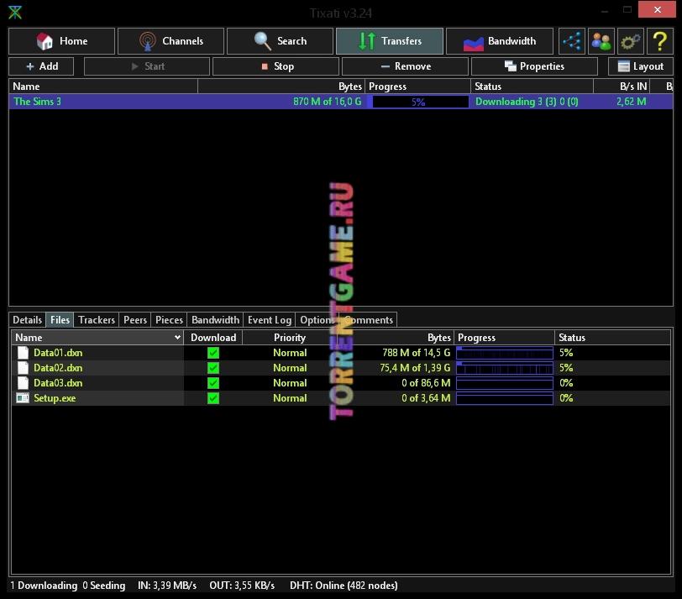
Task: Sort transfers by Name column header
Action: [103, 87]
